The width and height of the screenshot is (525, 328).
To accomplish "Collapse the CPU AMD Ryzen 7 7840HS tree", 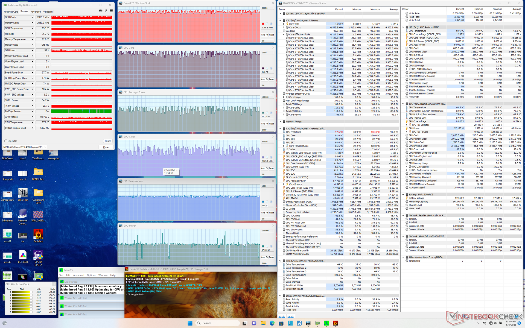I will point(280,20).
